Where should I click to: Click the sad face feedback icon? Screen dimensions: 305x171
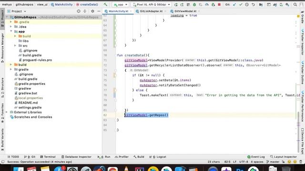click(x=295, y=161)
